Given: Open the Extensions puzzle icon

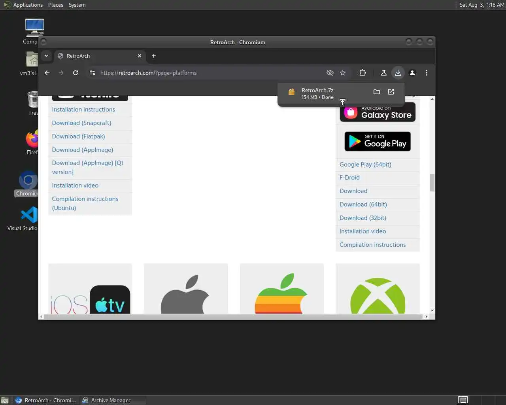Looking at the screenshot, I should pos(363,73).
